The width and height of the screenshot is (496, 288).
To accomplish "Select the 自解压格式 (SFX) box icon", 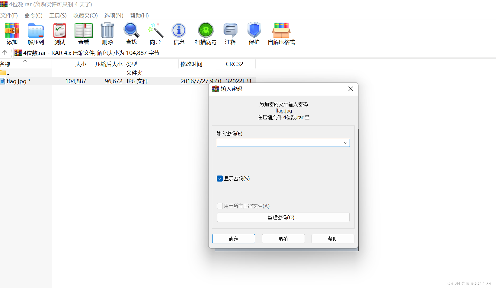I will click(x=281, y=33).
